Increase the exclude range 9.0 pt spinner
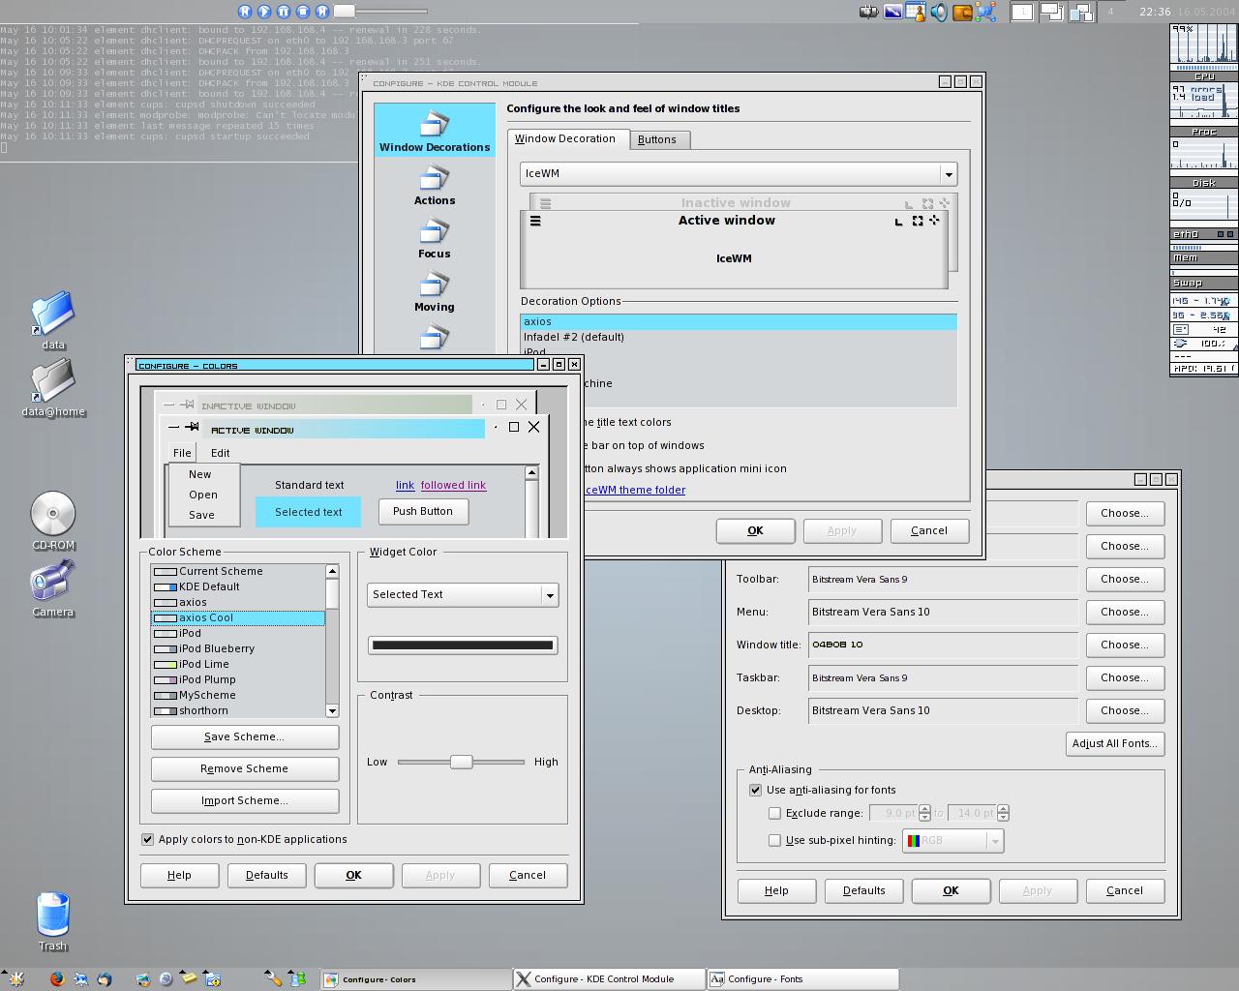 click(924, 809)
